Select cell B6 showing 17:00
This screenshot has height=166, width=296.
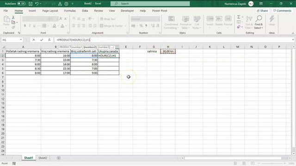(x=55, y=73)
